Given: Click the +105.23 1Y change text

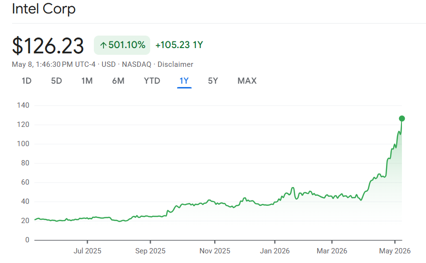Looking at the screenshot, I should (179, 45).
